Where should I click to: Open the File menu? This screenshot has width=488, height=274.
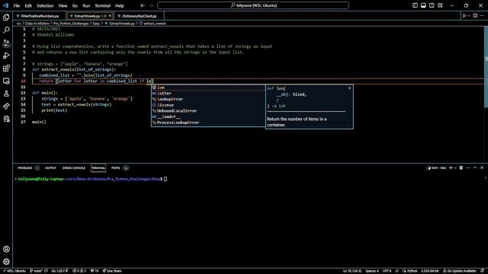[x=17, y=5]
